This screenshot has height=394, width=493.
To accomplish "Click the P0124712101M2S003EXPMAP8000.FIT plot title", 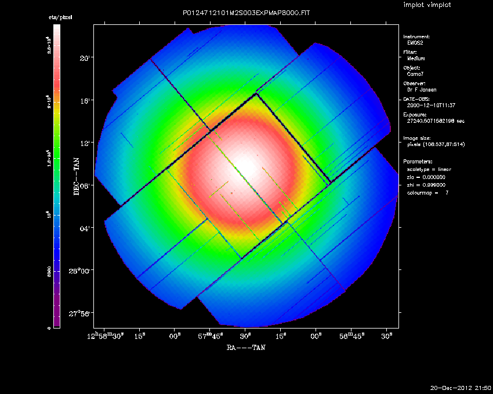I will click(x=246, y=12).
